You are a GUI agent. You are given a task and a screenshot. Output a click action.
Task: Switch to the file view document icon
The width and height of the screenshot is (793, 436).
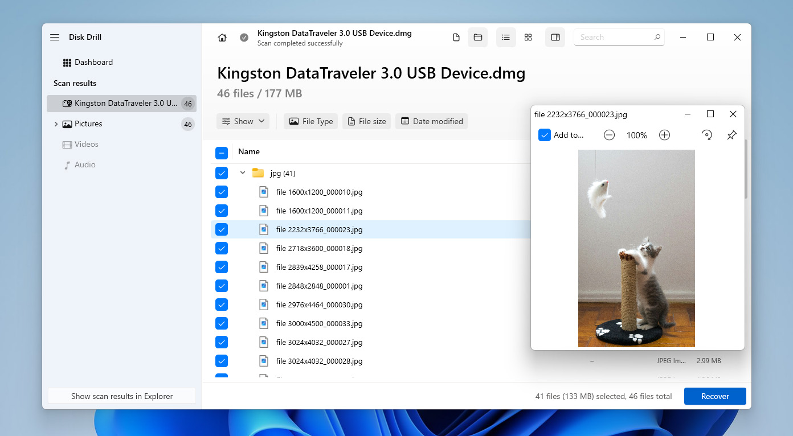click(x=456, y=38)
